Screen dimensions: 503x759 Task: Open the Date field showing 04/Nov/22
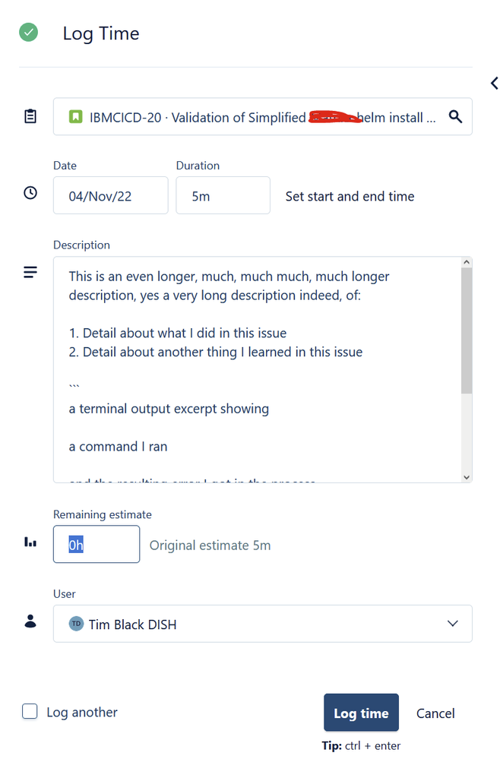(x=110, y=195)
